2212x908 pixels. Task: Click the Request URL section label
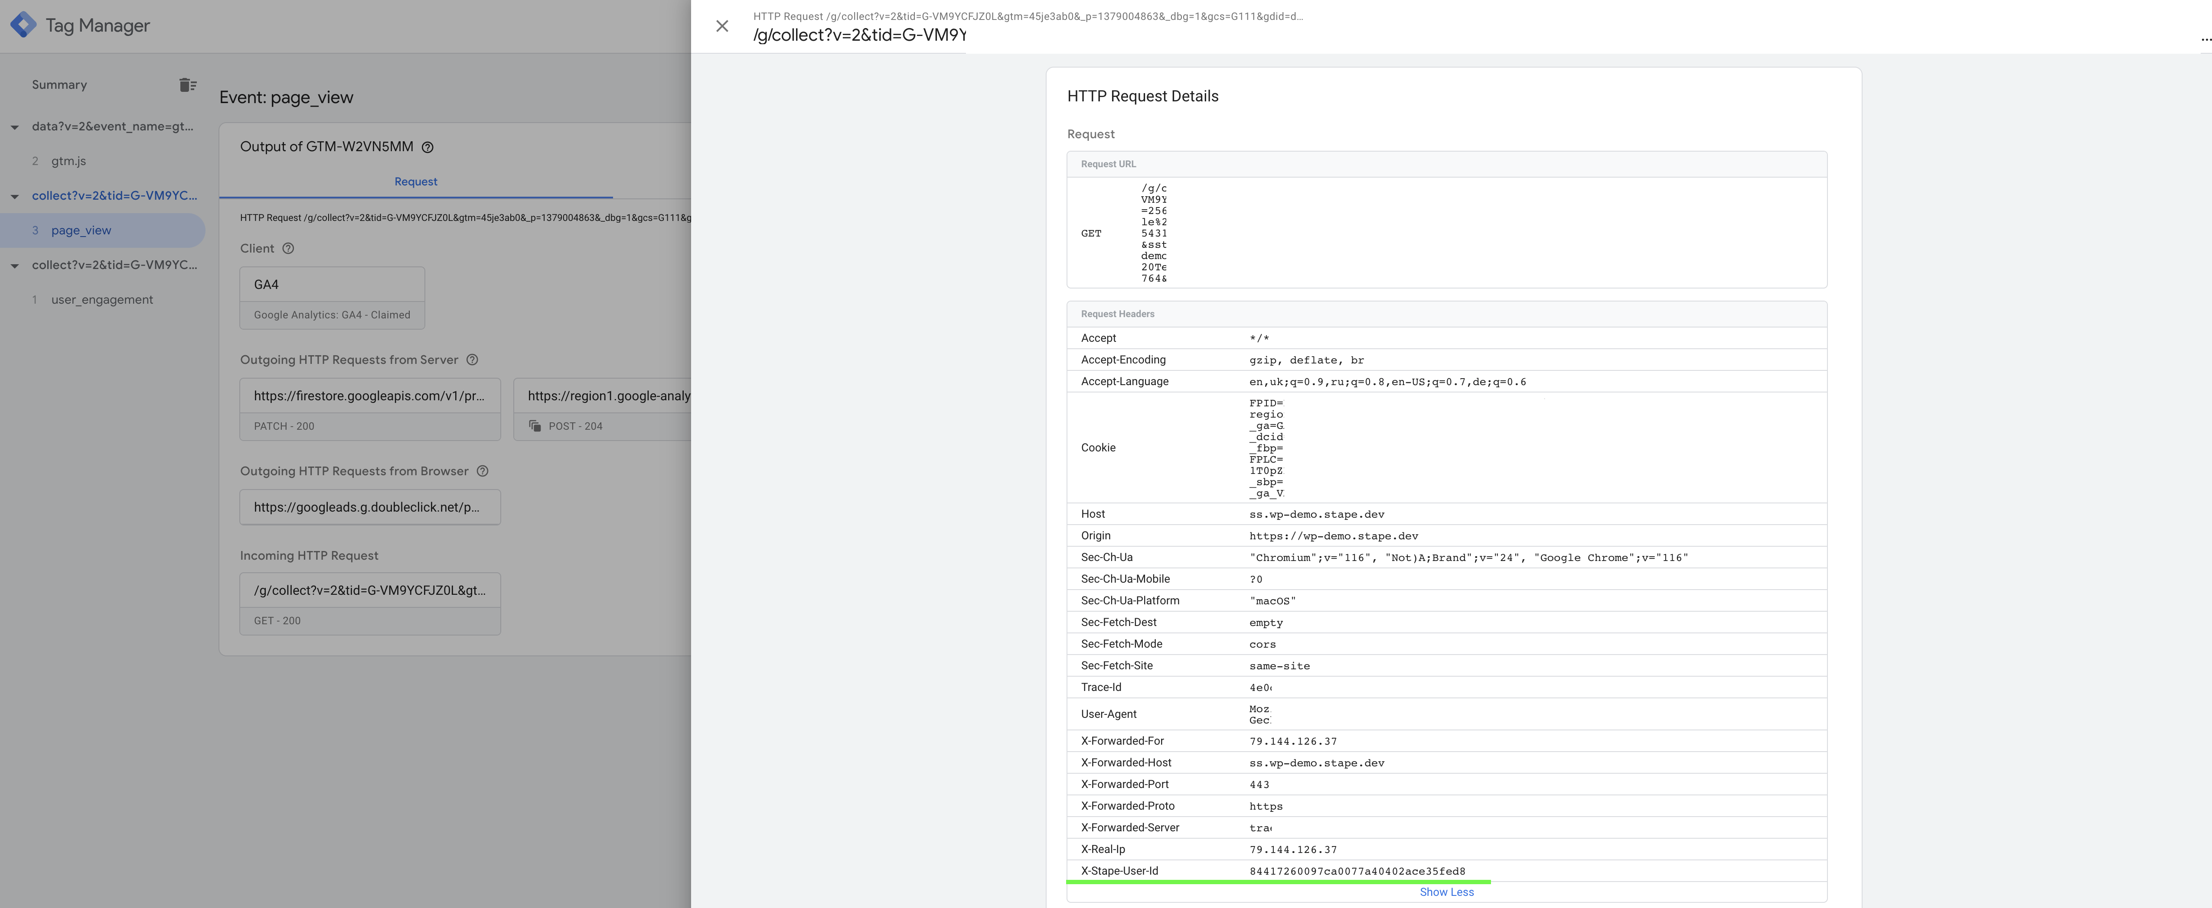tap(1108, 164)
